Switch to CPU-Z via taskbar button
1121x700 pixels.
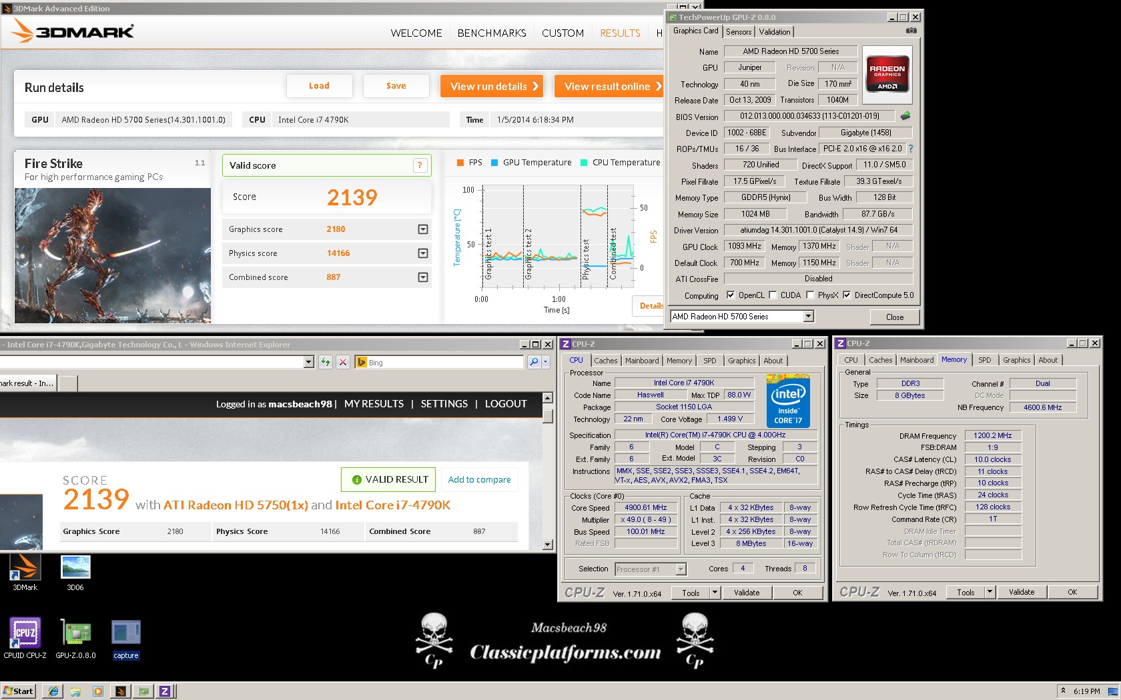tap(165, 691)
